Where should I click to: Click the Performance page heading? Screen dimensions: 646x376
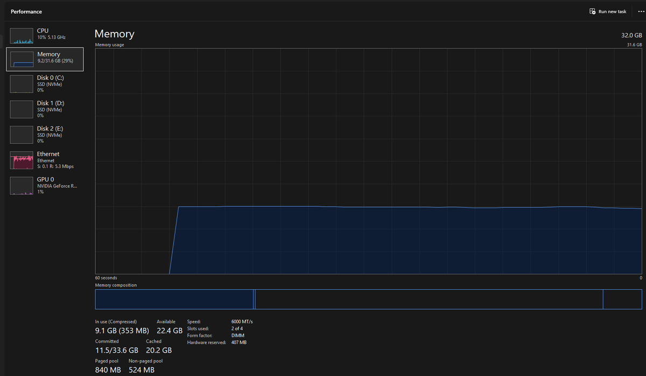[x=26, y=12]
